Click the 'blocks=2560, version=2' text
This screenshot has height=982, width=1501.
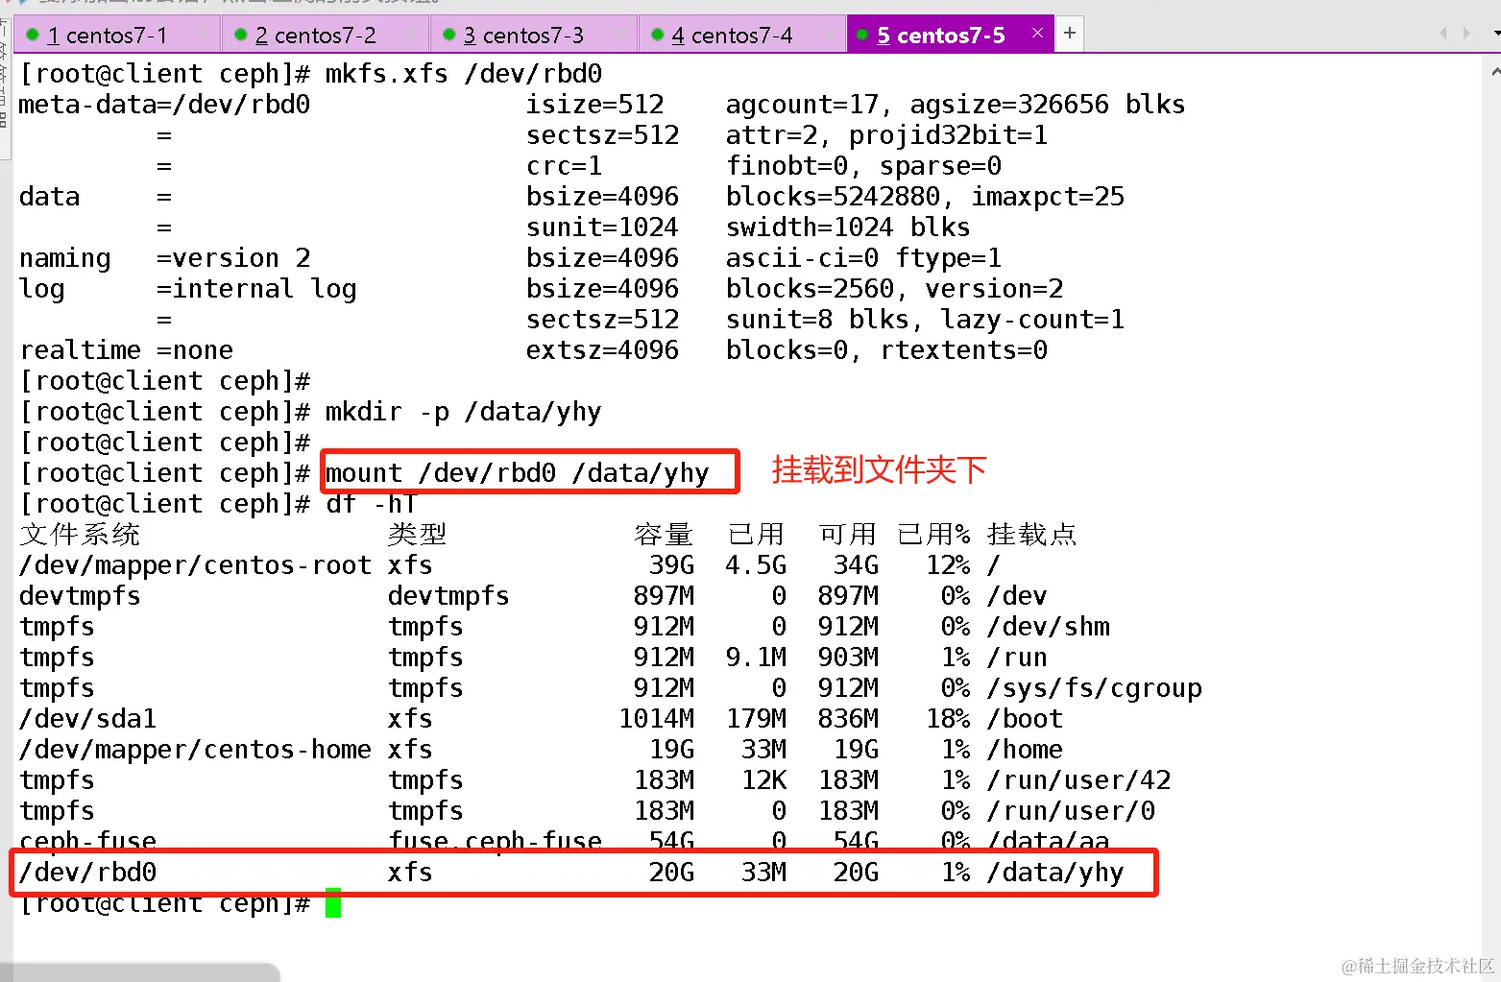(894, 289)
